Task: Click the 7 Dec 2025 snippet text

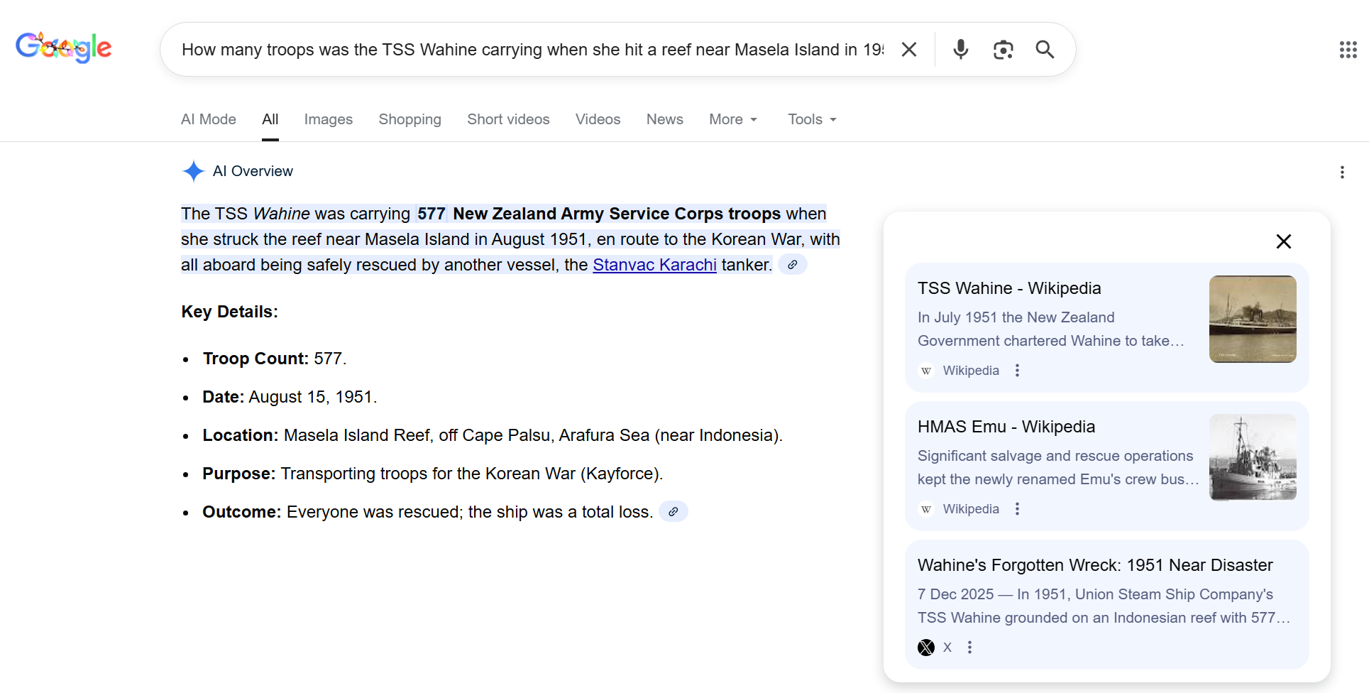Action: point(1104,606)
